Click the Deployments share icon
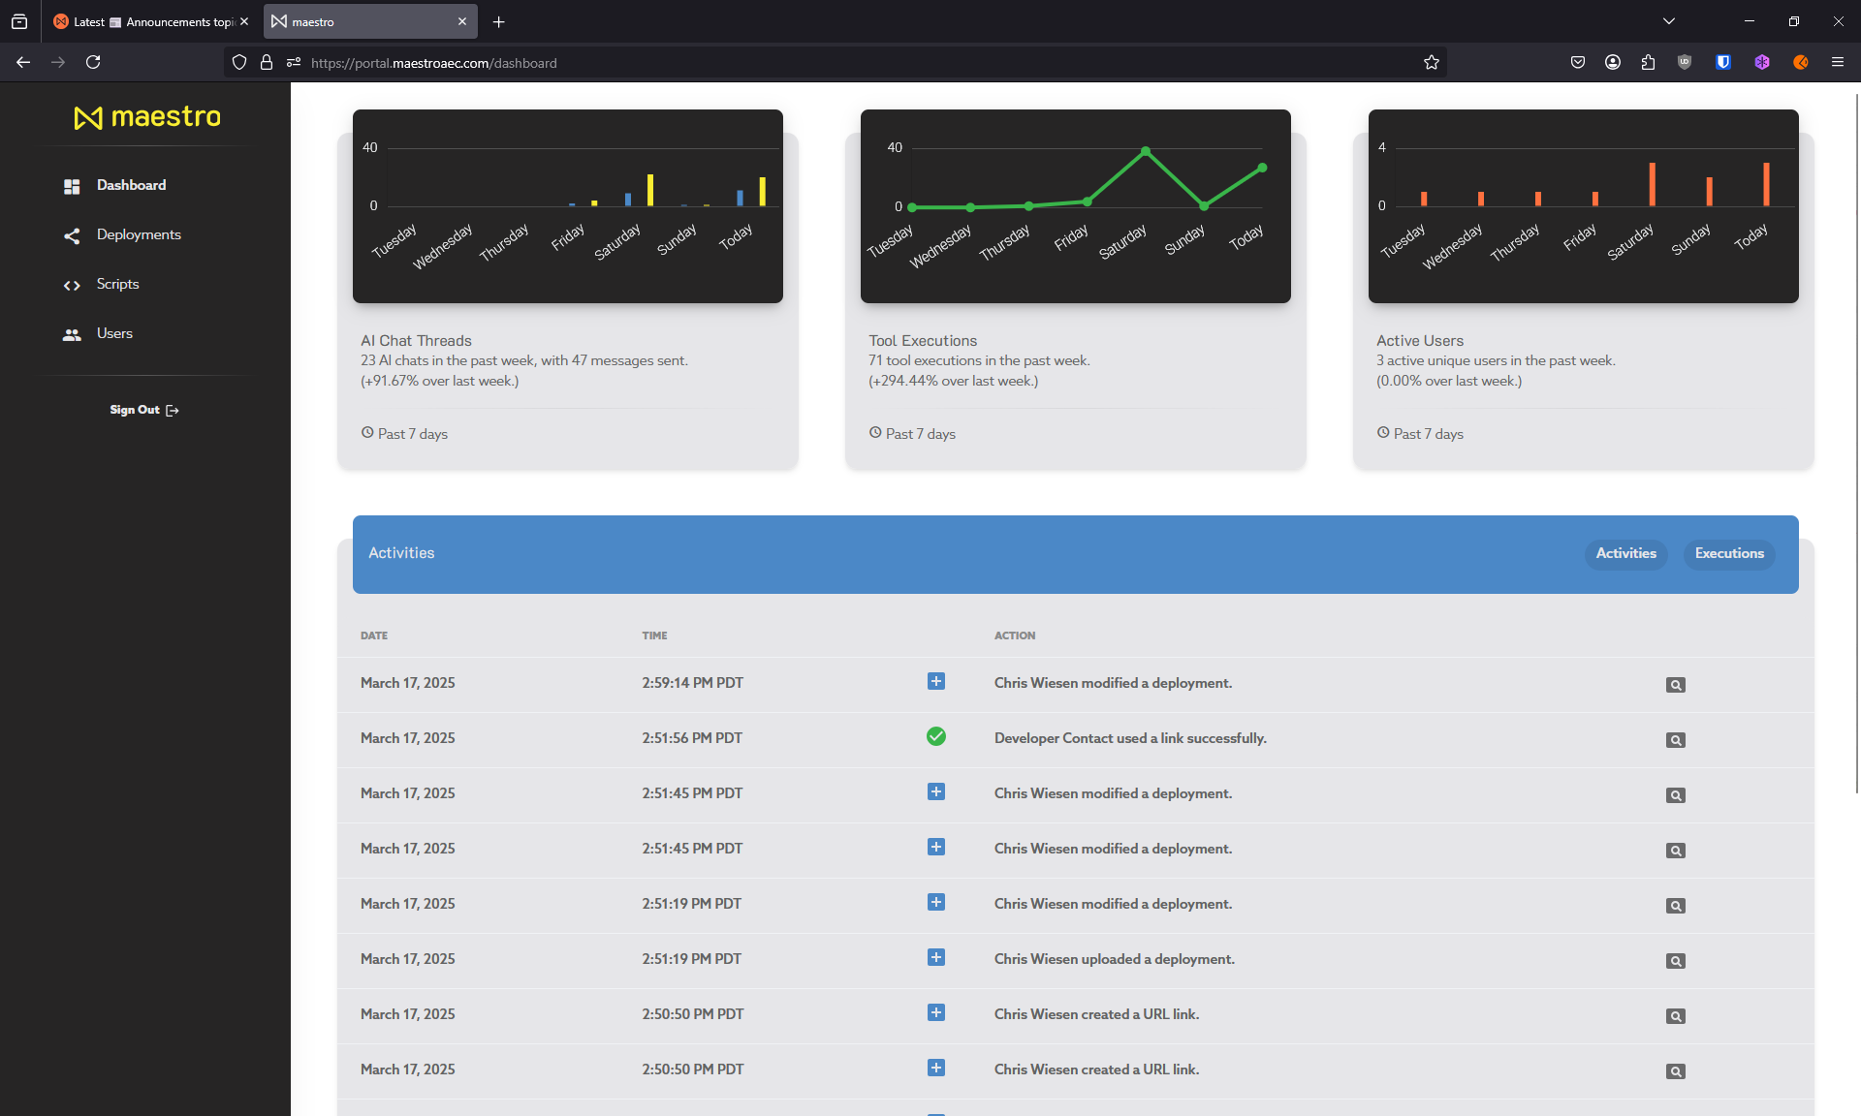The width and height of the screenshot is (1861, 1116). pyautogui.click(x=72, y=235)
